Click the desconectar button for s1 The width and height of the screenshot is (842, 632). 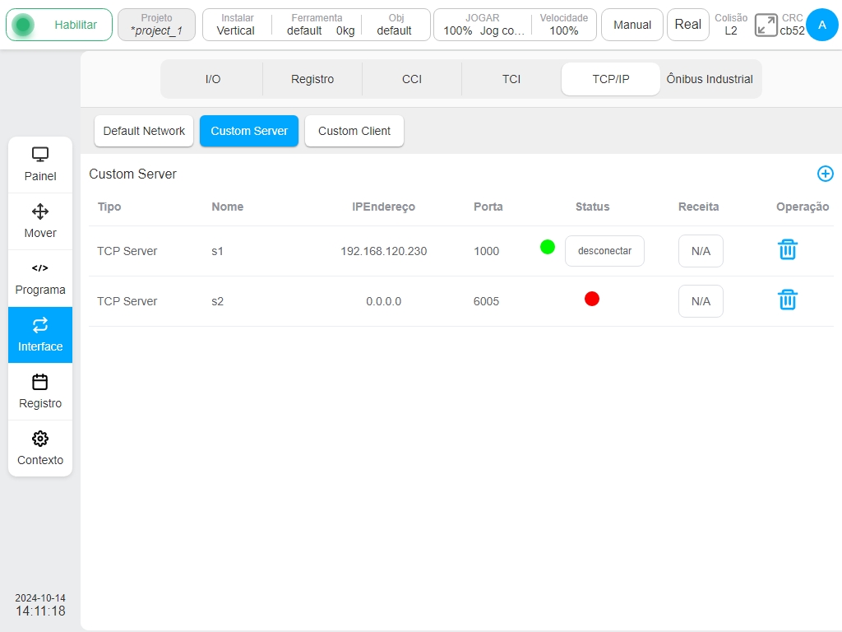point(604,251)
